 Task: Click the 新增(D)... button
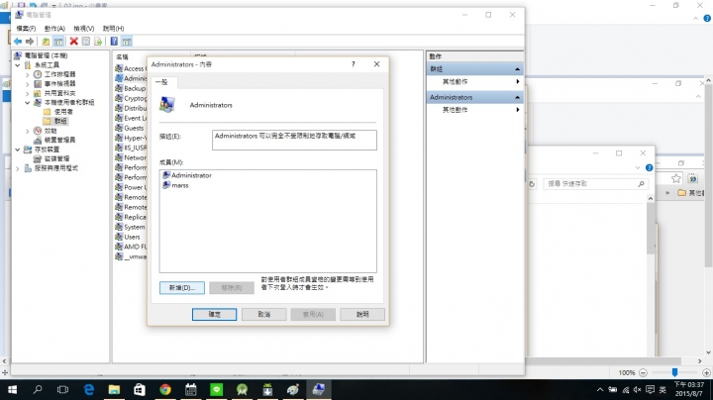[182, 288]
